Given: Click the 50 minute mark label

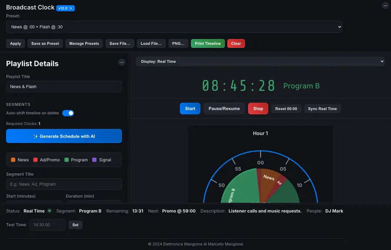Looking at the screenshot, I should 222,185.
